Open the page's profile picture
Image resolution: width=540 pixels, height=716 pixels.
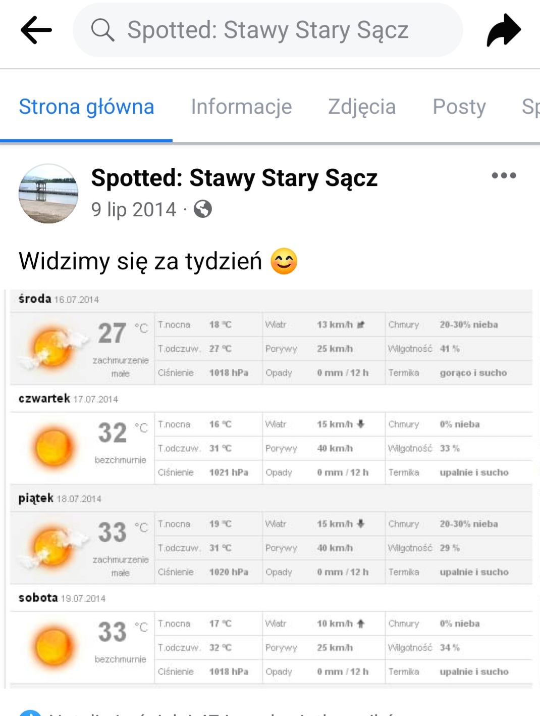48,193
